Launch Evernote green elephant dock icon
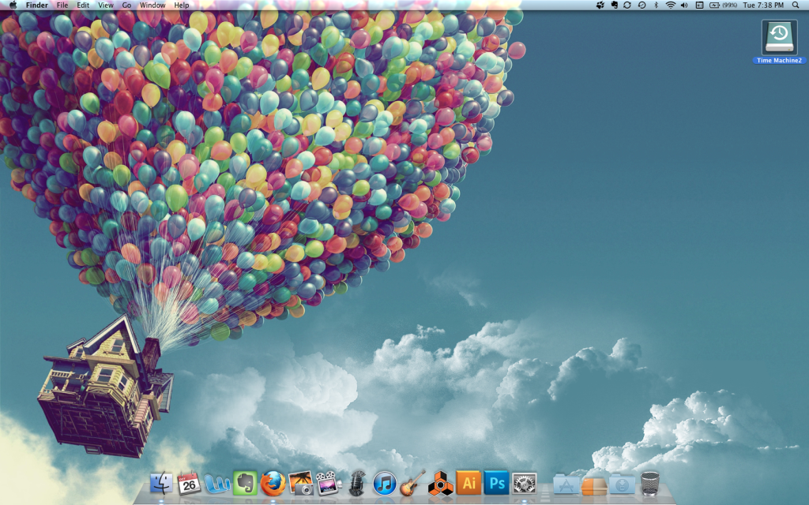Viewport: 809px width, 505px height. point(245,484)
